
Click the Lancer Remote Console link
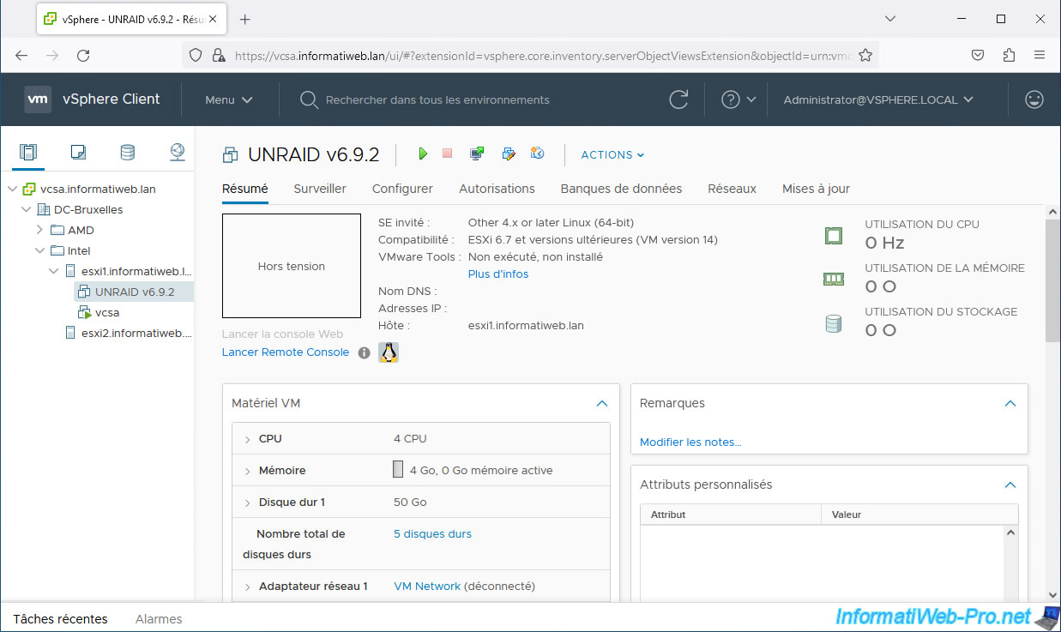[x=285, y=352]
